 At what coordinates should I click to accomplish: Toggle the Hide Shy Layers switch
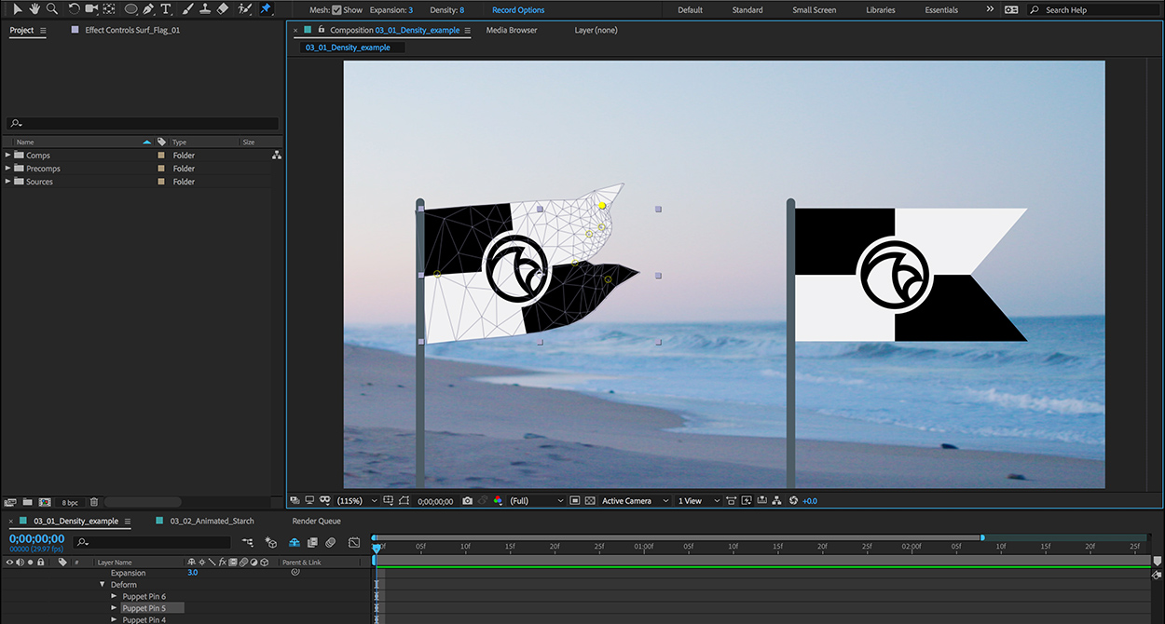294,542
